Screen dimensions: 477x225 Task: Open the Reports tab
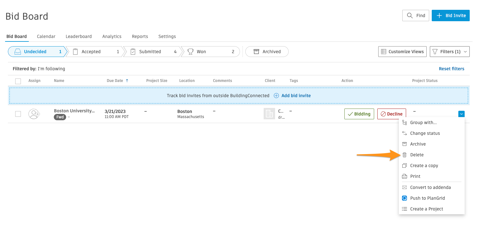pyautogui.click(x=140, y=36)
